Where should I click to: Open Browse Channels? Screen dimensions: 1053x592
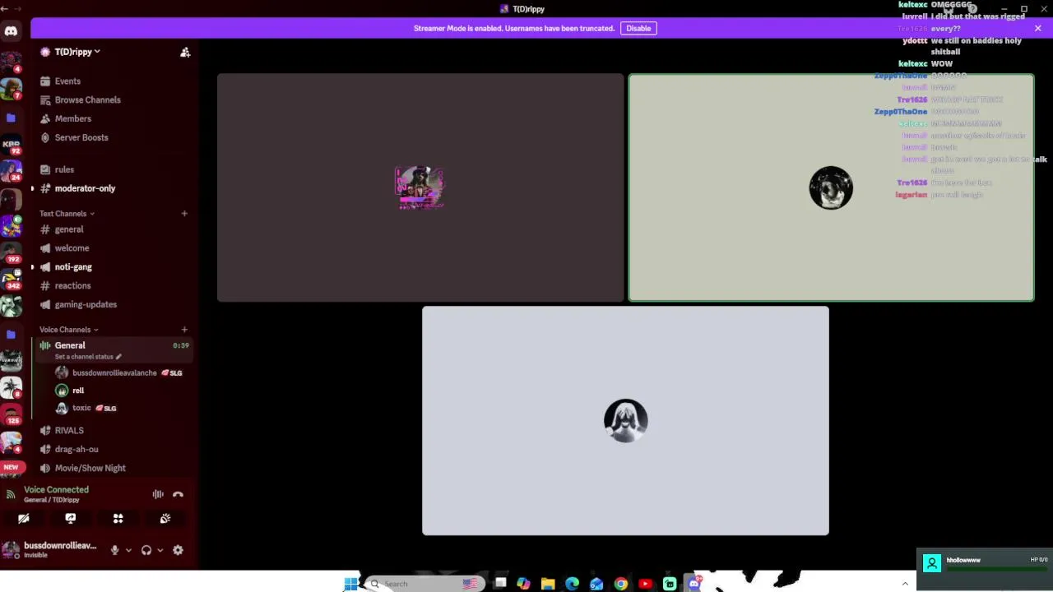pyautogui.click(x=87, y=100)
